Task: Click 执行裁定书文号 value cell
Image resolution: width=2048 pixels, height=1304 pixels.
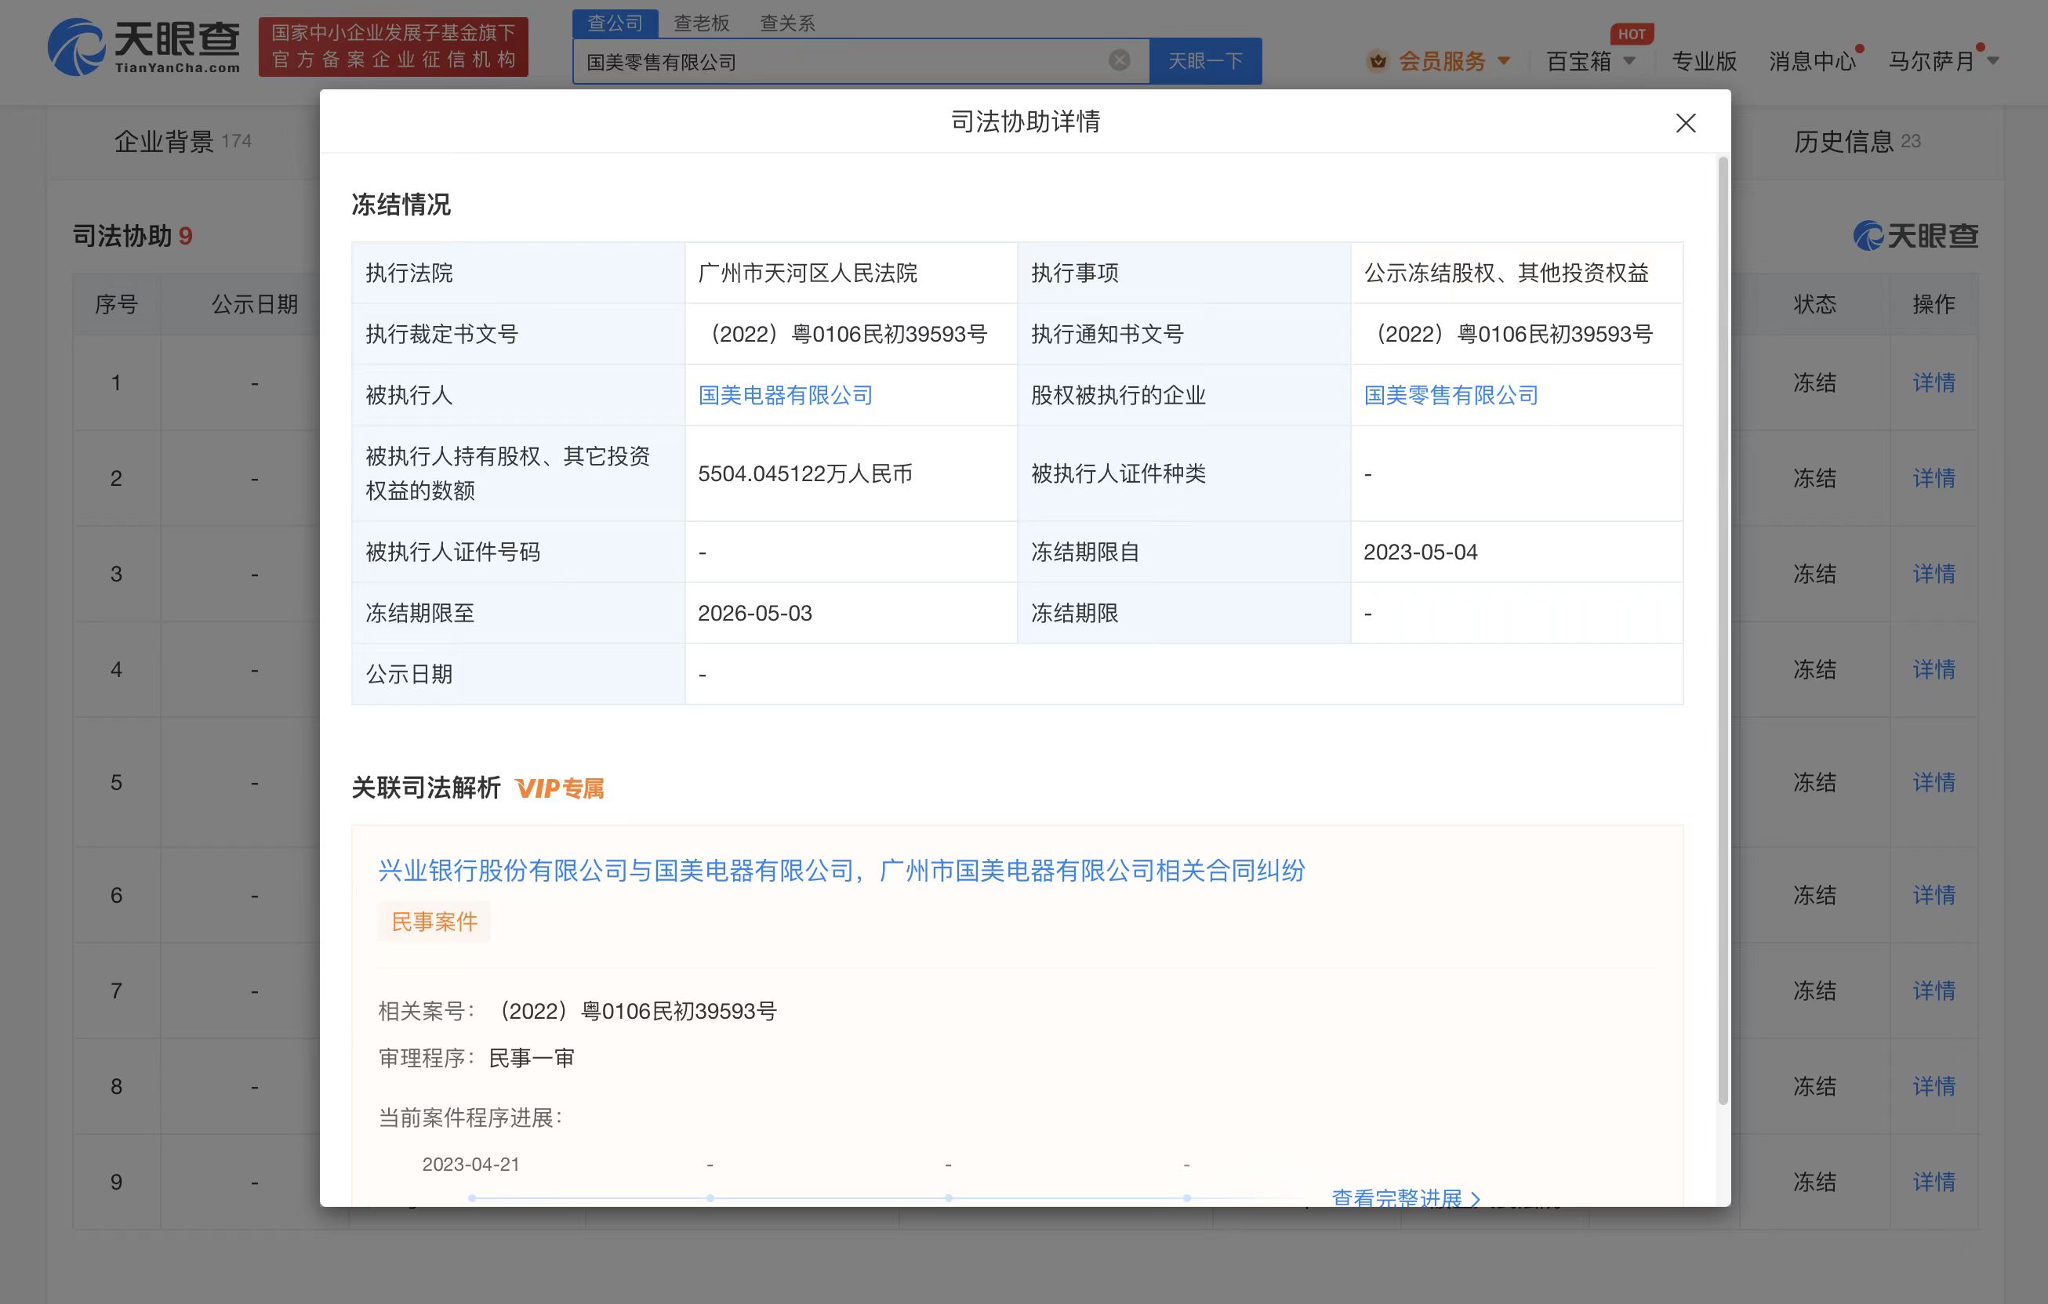Action: (x=851, y=334)
